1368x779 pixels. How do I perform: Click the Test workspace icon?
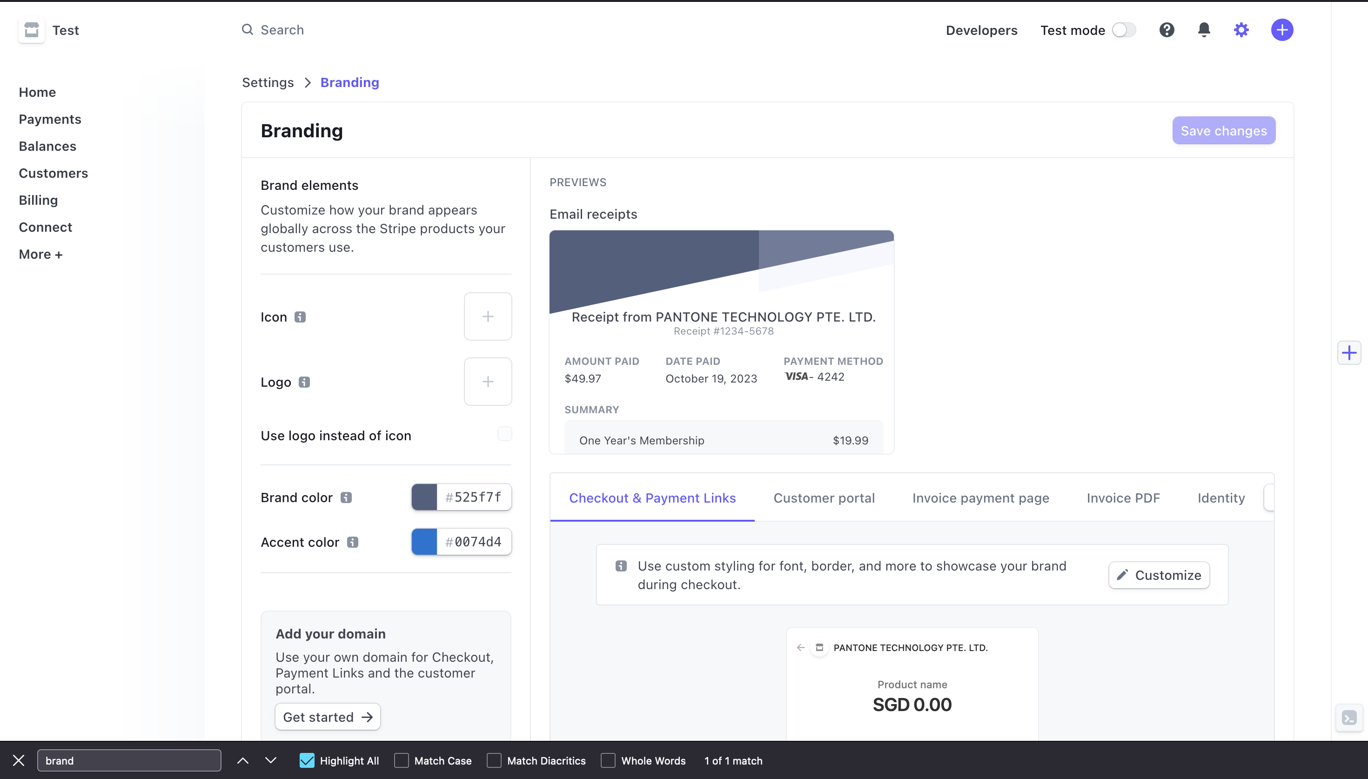click(x=31, y=30)
